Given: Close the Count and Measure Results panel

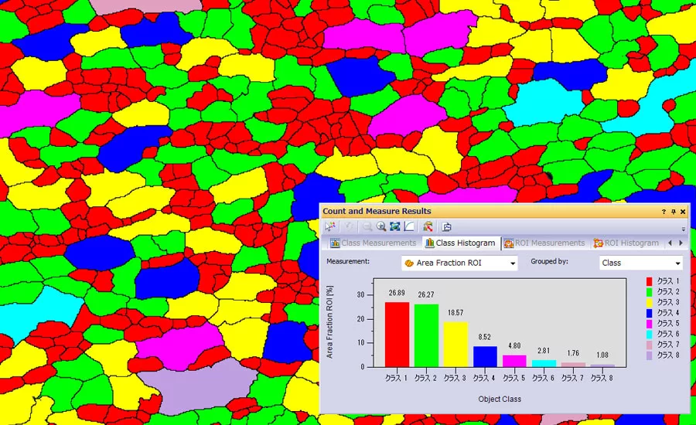Looking at the screenshot, I should [683, 212].
